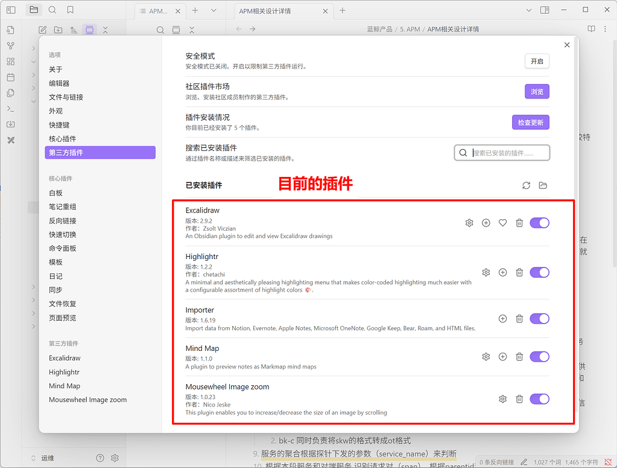This screenshot has height=468, width=617.
Task: Open Excalidraw entry in settings sidebar
Action: [x=100, y=358]
